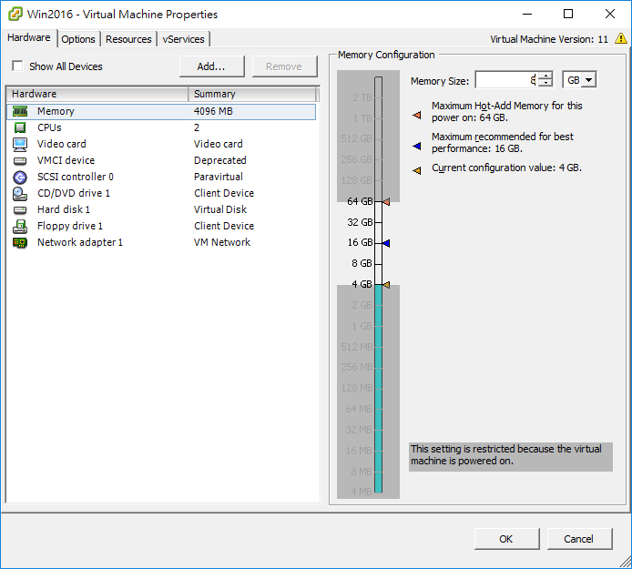Click blue legend arrow for Maximum recommended

pos(417,146)
